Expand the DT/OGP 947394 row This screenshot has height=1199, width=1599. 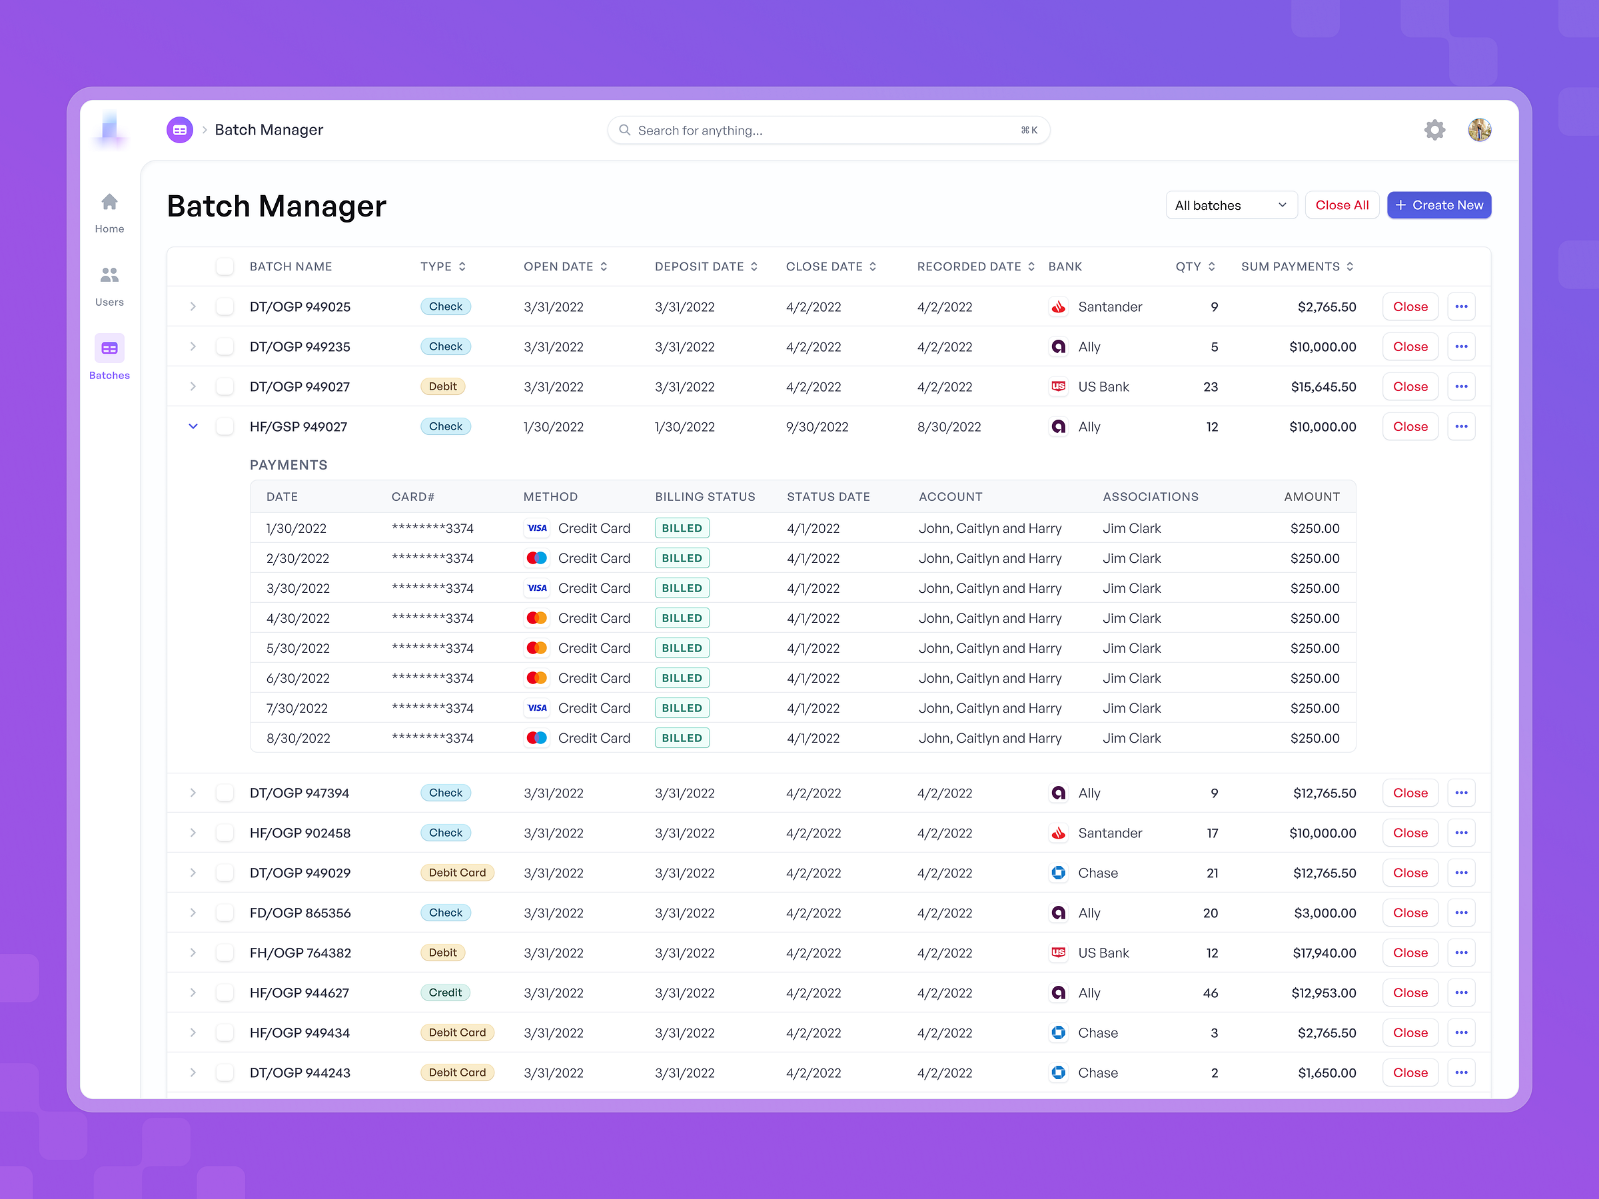[193, 793]
